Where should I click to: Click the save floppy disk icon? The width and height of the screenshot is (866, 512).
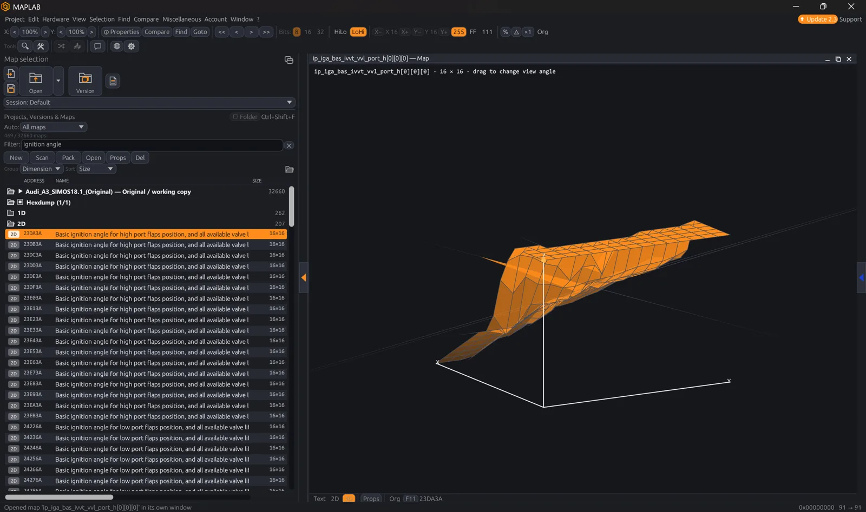(11, 88)
